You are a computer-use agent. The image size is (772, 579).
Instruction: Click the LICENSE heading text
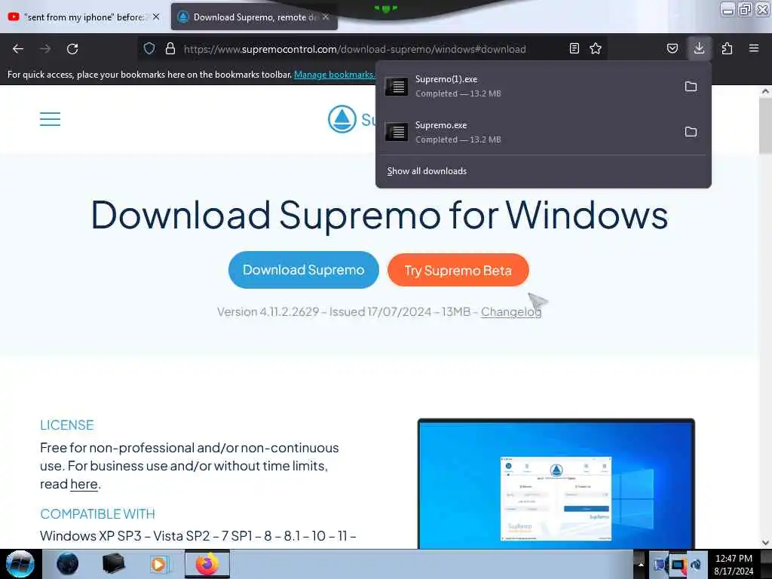point(67,425)
